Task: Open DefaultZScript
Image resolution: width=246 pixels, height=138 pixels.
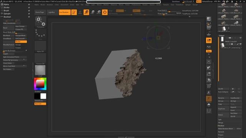Action: coord(207,2)
